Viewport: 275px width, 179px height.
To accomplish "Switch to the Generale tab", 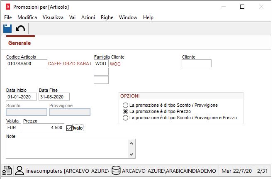I will (19, 43).
